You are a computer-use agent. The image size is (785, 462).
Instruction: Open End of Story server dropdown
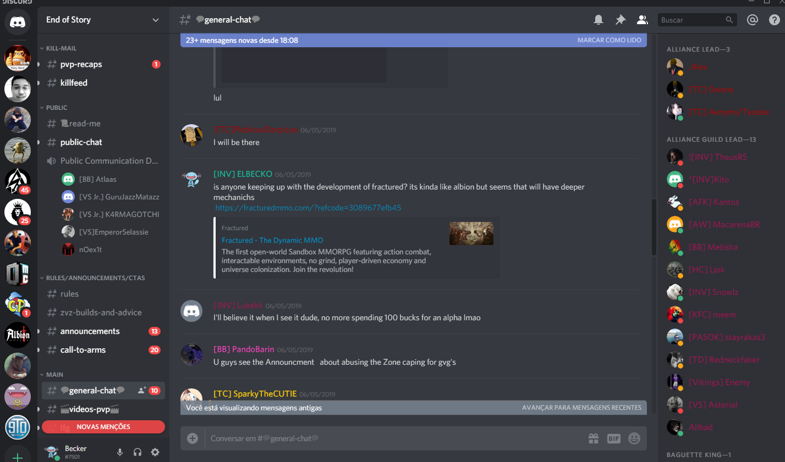(103, 20)
